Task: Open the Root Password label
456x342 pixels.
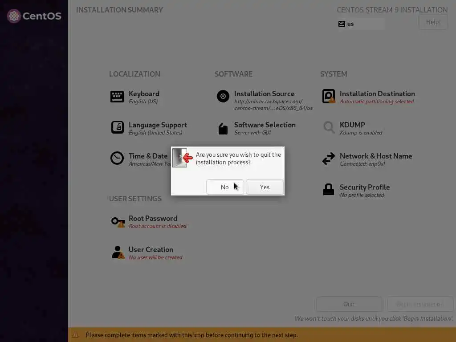Action: click(x=153, y=218)
